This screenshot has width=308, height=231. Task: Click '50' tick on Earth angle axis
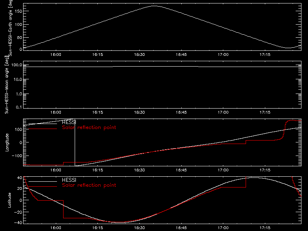coord(20,37)
